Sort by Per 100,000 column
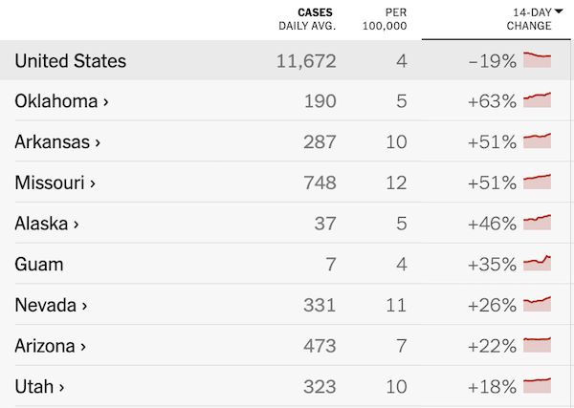Viewport: 574px width, 408px height. pyautogui.click(x=387, y=19)
